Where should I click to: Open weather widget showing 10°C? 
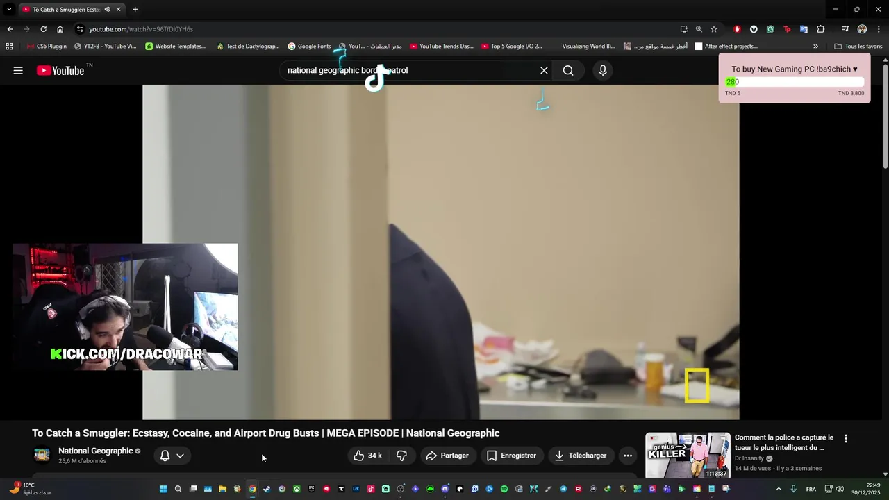click(x=29, y=489)
